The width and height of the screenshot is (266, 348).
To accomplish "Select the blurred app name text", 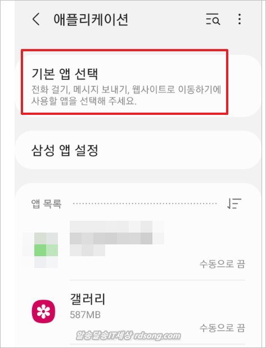I will point(117,238).
